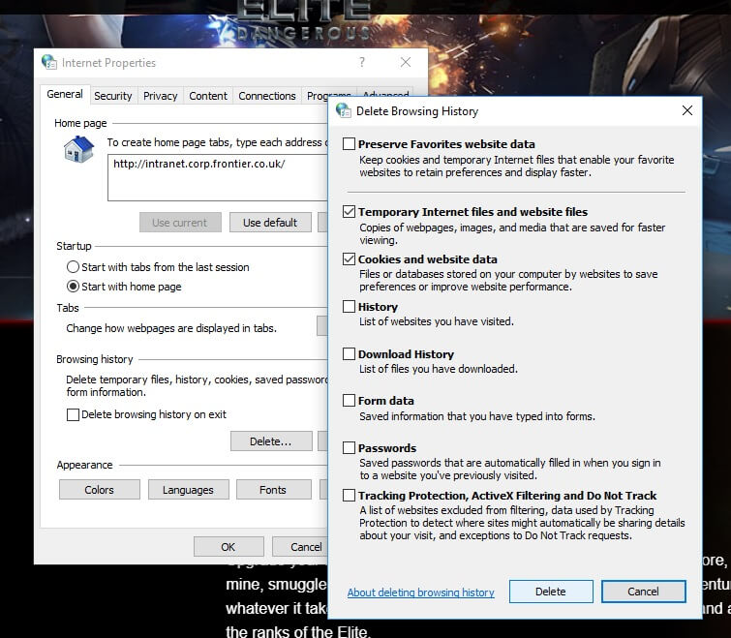Enable Tracking Protection, ActiveX Filtering checkbox
This screenshot has width=731, height=638.
(x=349, y=495)
